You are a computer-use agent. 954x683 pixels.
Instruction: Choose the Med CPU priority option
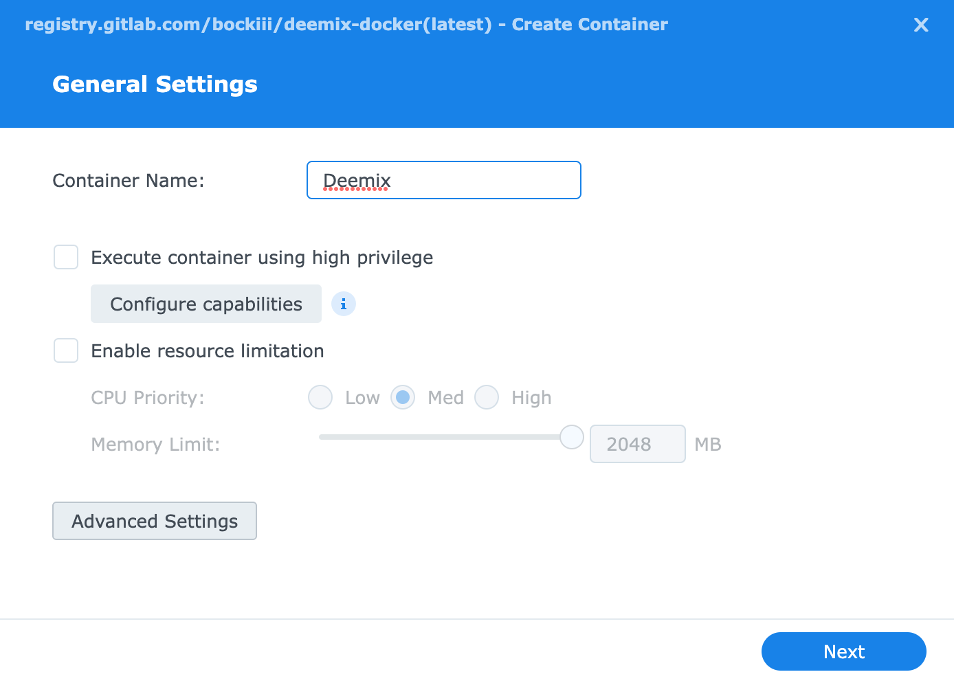pyautogui.click(x=403, y=397)
